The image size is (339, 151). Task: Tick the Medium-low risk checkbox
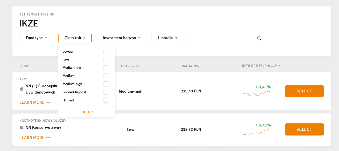tap(105, 68)
